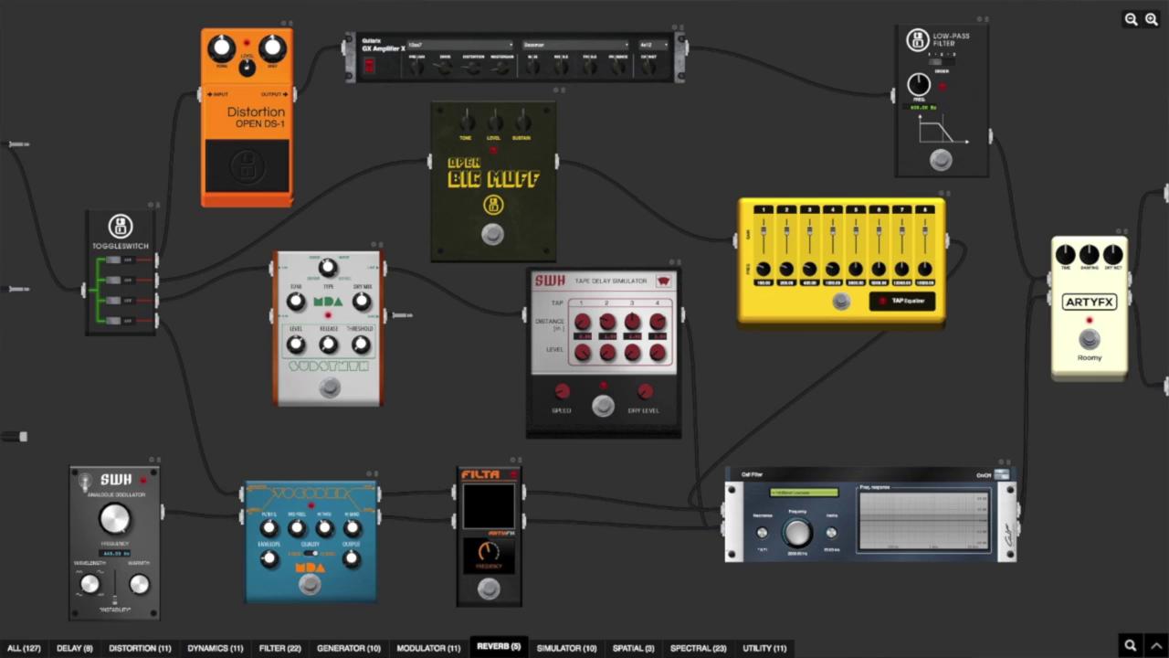Click Filta black XY display pad
Image resolution: width=1169 pixels, height=658 pixels.
[x=489, y=506]
